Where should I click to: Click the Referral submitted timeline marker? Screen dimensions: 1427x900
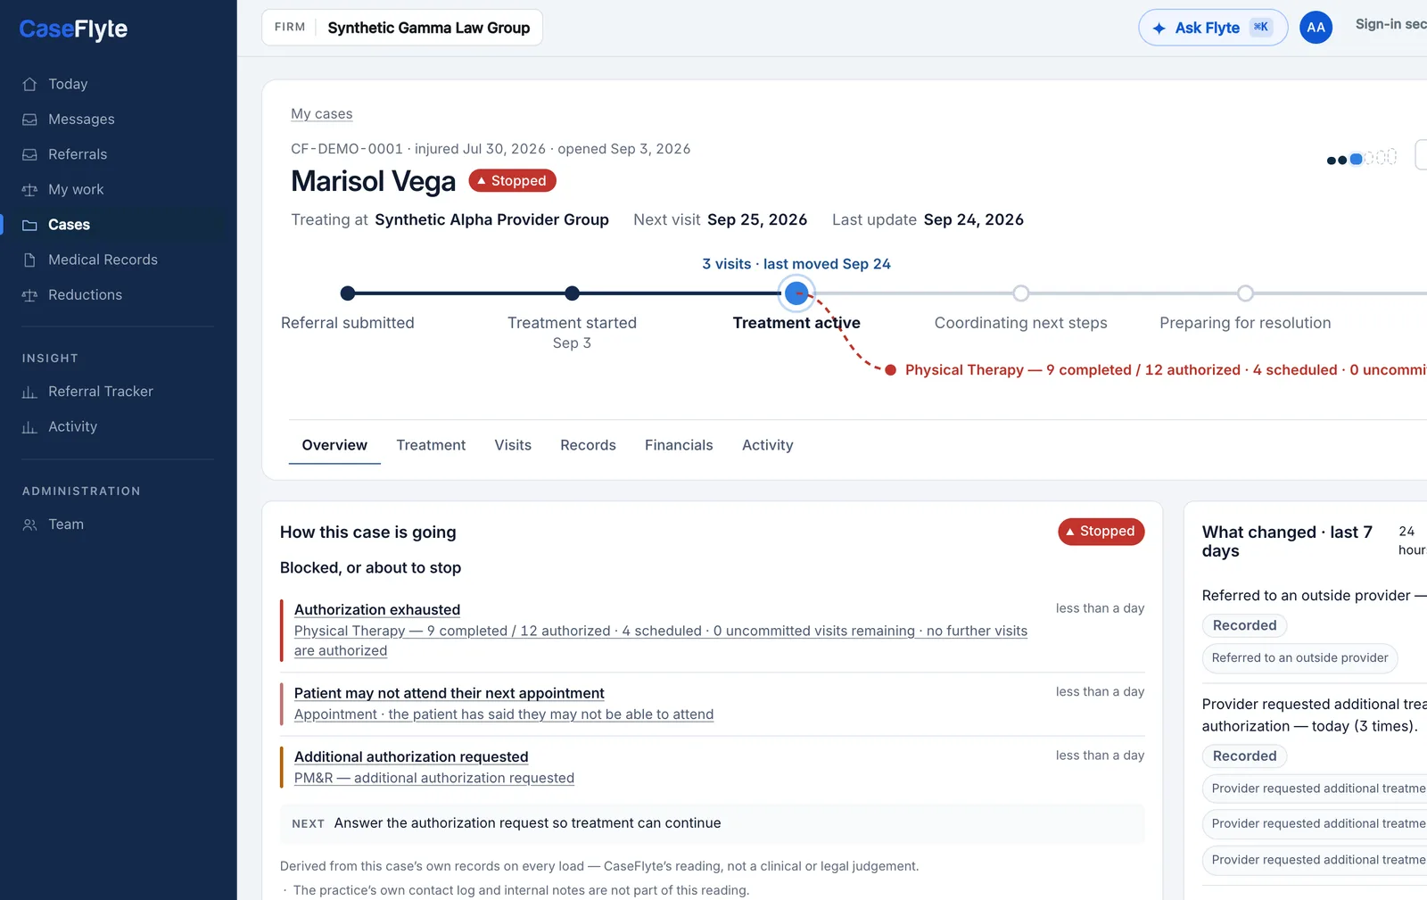(348, 293)
